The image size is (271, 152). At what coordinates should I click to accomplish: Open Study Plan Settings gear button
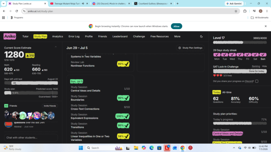point(190,48)
